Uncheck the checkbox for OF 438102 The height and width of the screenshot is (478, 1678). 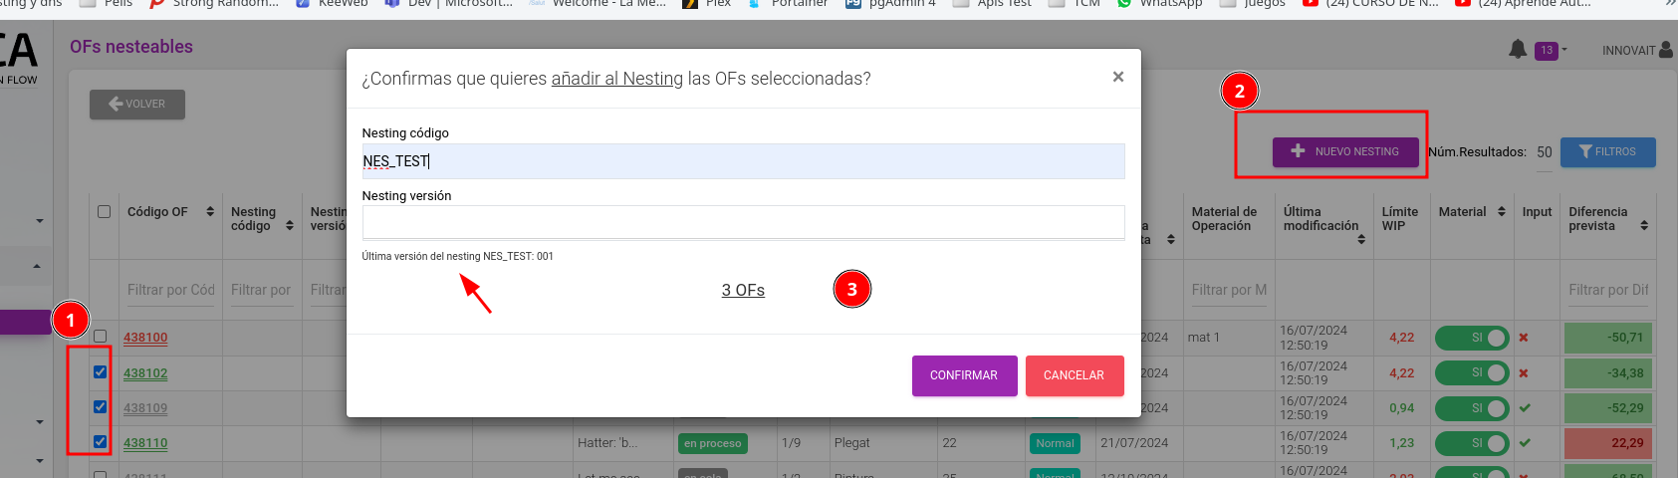[100, 371]
